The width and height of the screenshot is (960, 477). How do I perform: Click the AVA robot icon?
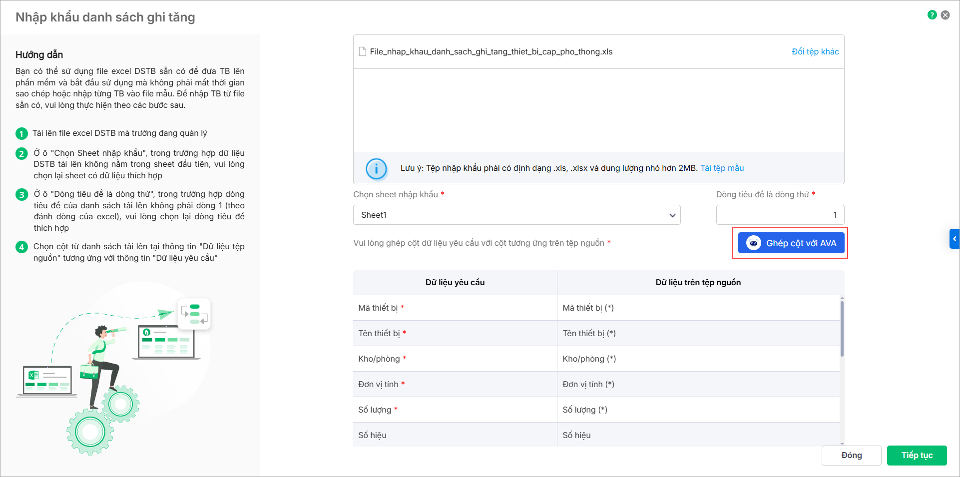point(753,243)
